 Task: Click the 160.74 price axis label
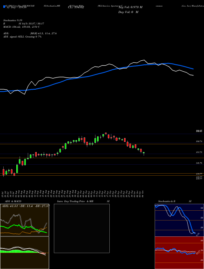(x=199, y=141)
